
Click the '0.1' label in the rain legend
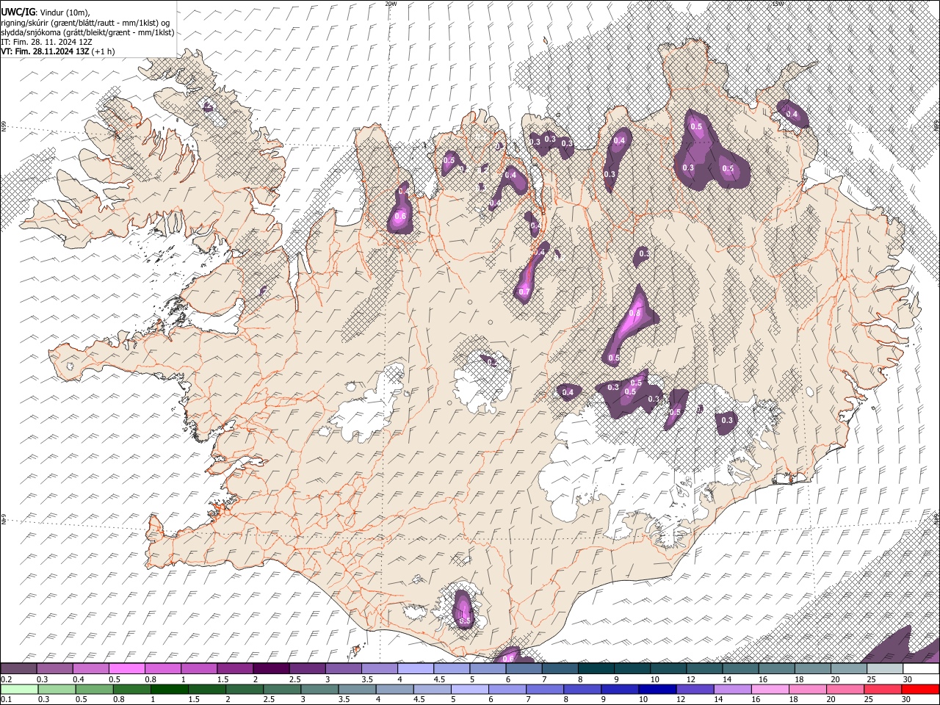[5, 699]
